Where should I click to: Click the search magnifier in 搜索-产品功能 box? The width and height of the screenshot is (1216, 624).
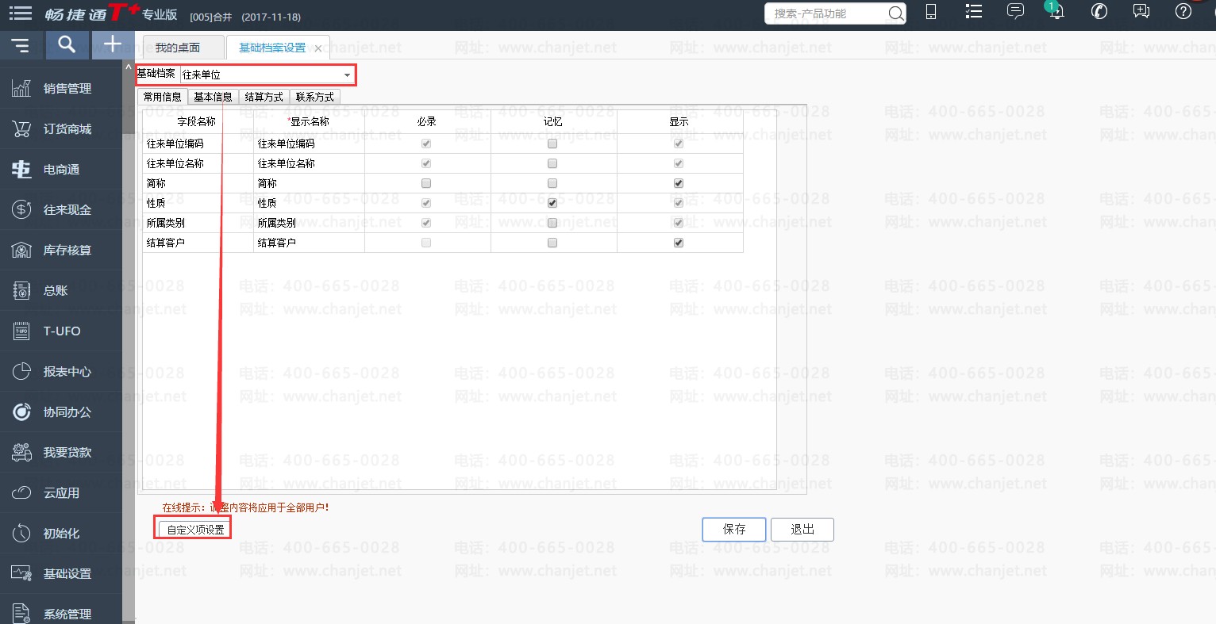895,13
